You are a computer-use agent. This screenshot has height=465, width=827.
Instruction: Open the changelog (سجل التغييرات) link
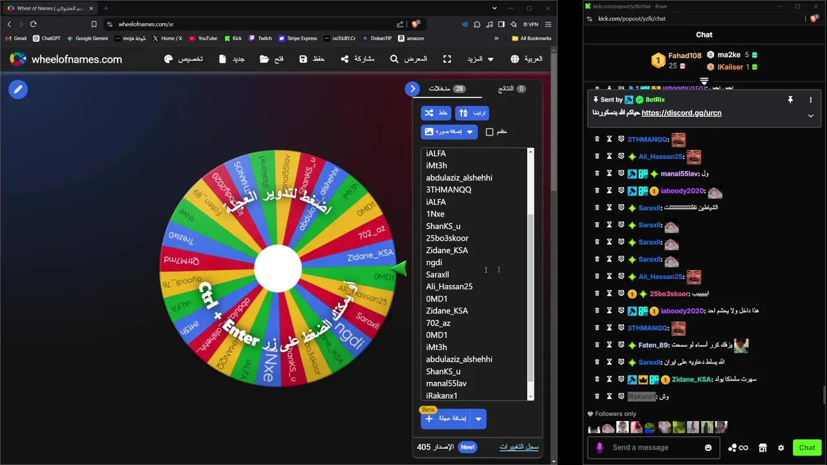click(x=519, y=447)
